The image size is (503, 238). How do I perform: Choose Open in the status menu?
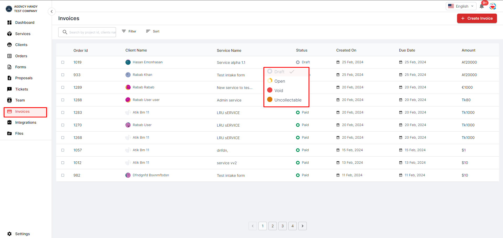(x=279, y=81)
